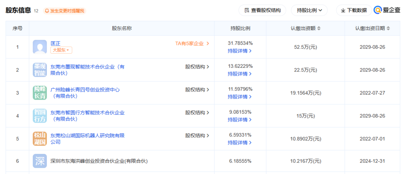Click the 2022-07-01 date cell
This screenshot has width=402, height=174.
coord(373,139)
